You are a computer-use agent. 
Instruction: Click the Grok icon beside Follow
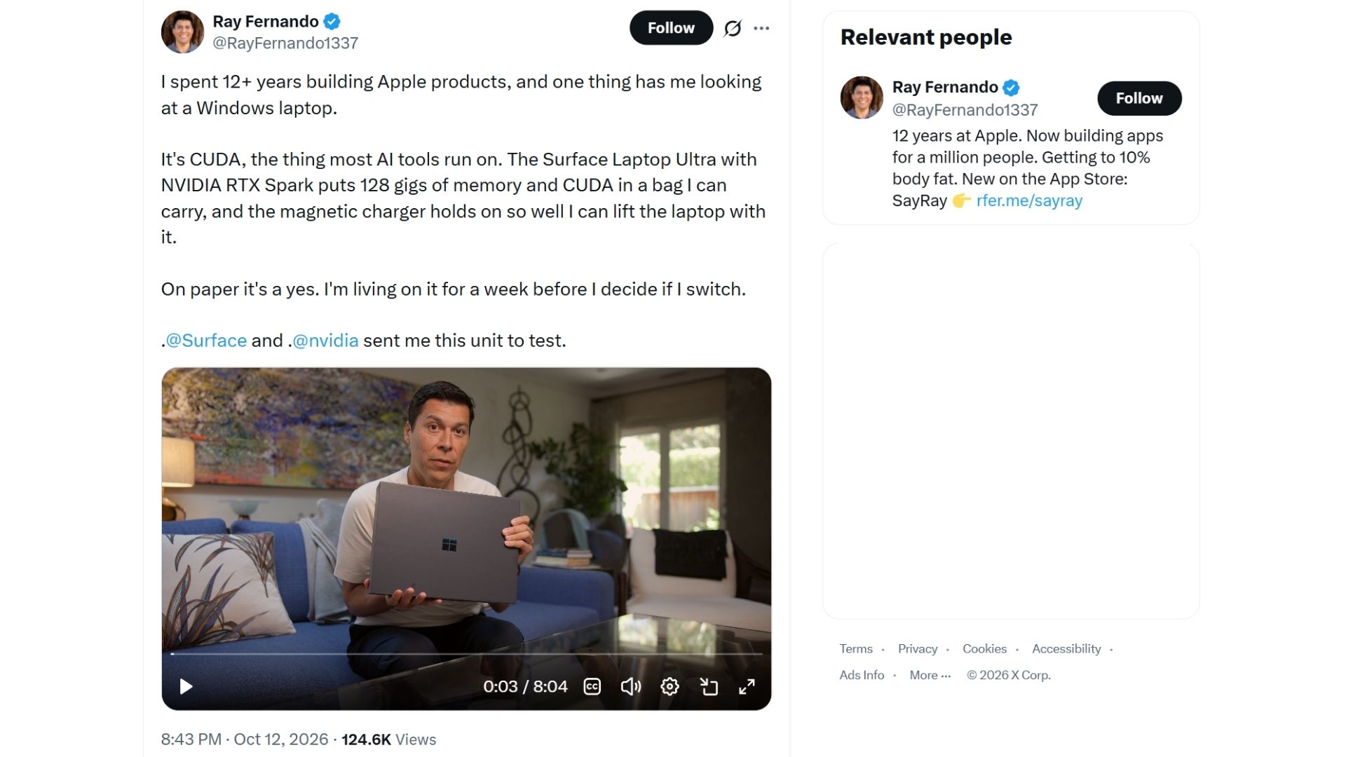click(x=733, y=28)
